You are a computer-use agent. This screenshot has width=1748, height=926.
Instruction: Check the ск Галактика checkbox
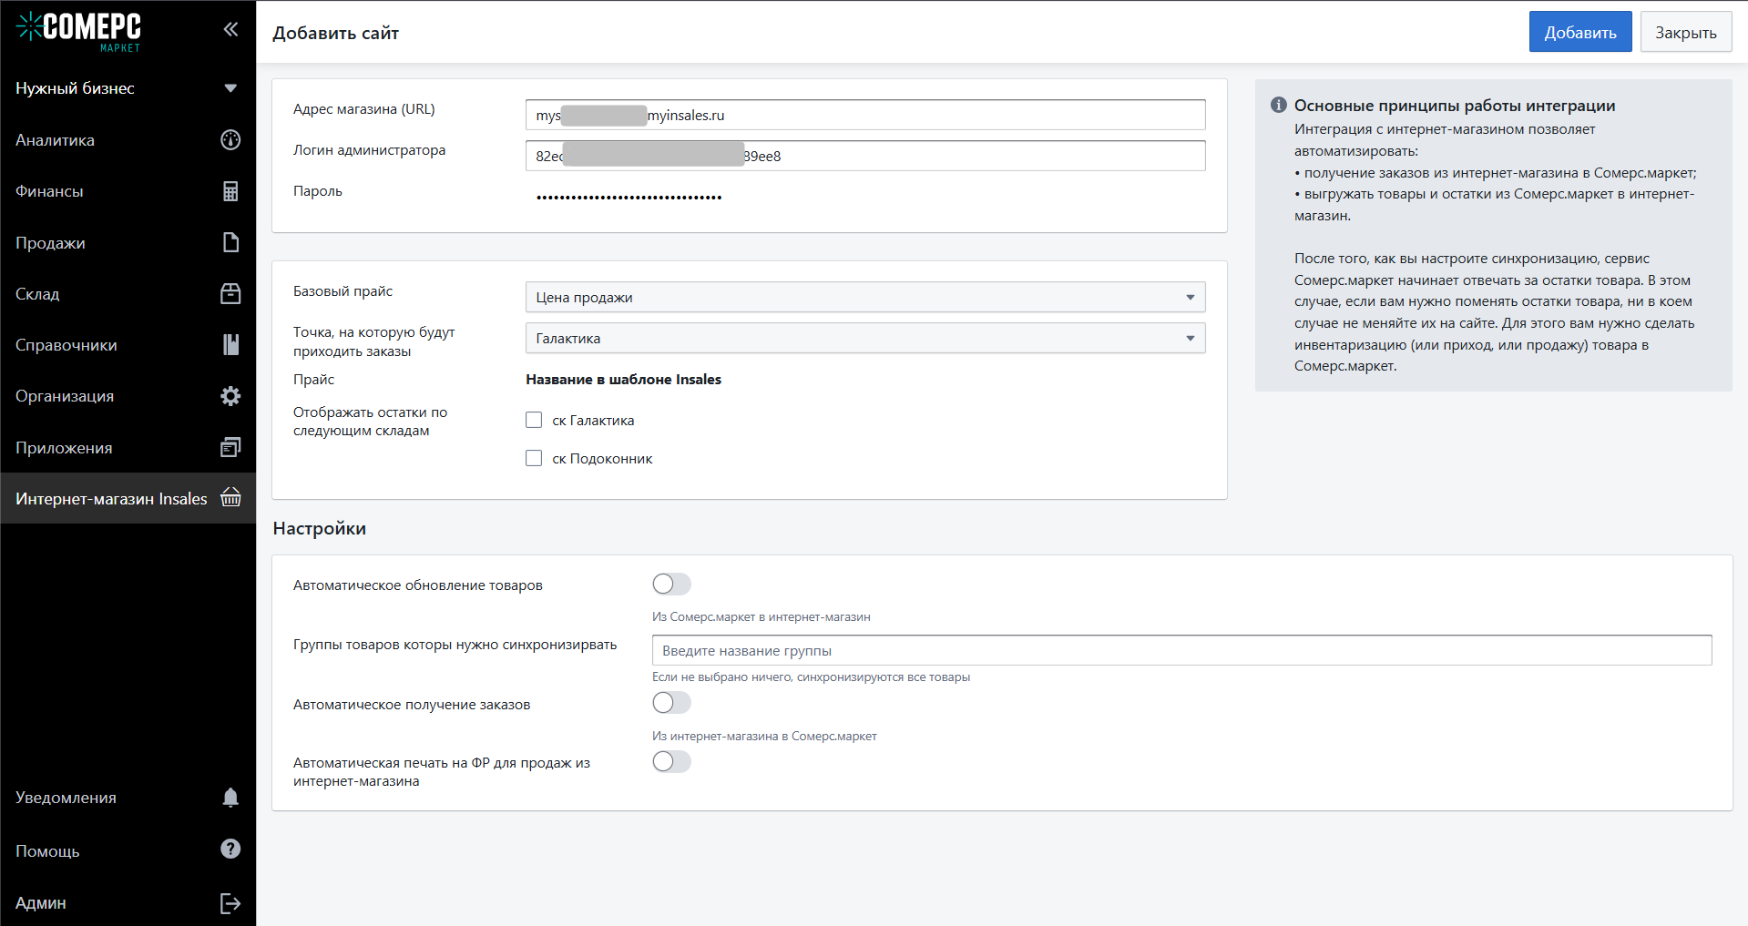click(x=534, y=420)
